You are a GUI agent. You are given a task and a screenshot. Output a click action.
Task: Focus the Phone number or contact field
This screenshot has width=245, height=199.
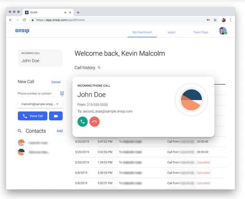[x=37, y=94]
